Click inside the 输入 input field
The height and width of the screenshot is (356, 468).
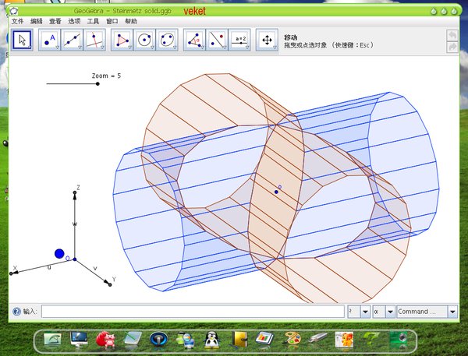(193, 312)
